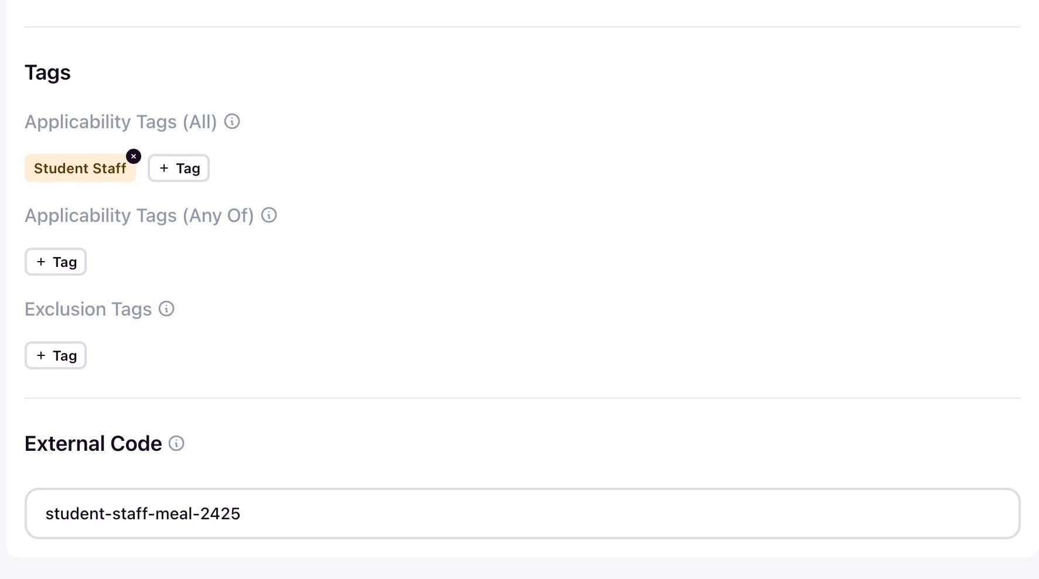Click the Exclusion Tags label
The width and height of the screenshot is (1039, 579).
coord(88,309)
